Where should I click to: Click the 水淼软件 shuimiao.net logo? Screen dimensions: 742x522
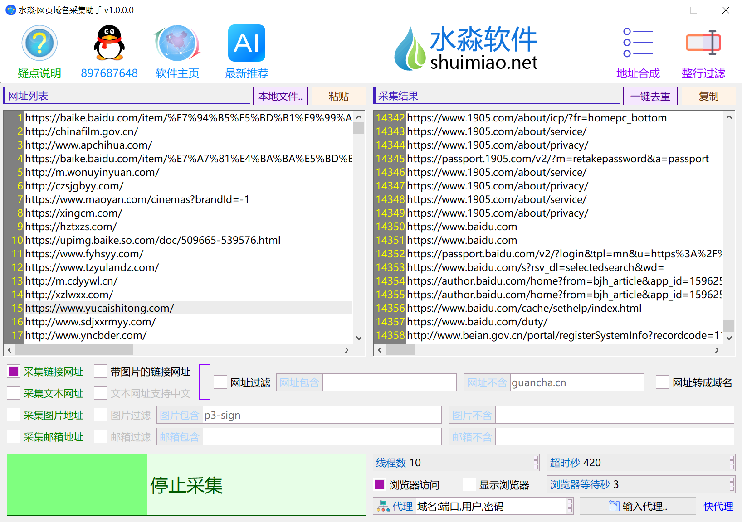click(465, 48)
